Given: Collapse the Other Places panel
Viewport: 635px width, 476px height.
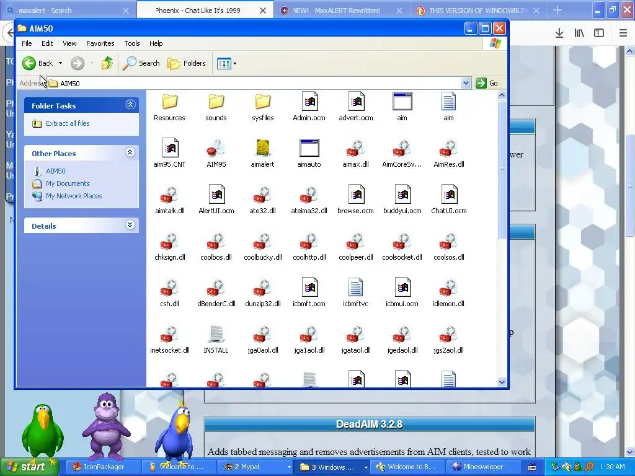Looking at the screenshot, I should pos(130,152).
